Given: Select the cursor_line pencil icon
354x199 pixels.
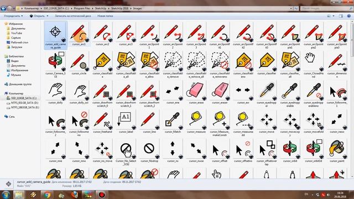Looking at the screenshot, I should tap(149, 119).
